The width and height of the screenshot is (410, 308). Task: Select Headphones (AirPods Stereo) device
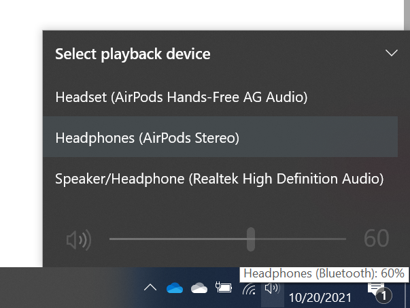pyautogui.click(x=220, y=137)
